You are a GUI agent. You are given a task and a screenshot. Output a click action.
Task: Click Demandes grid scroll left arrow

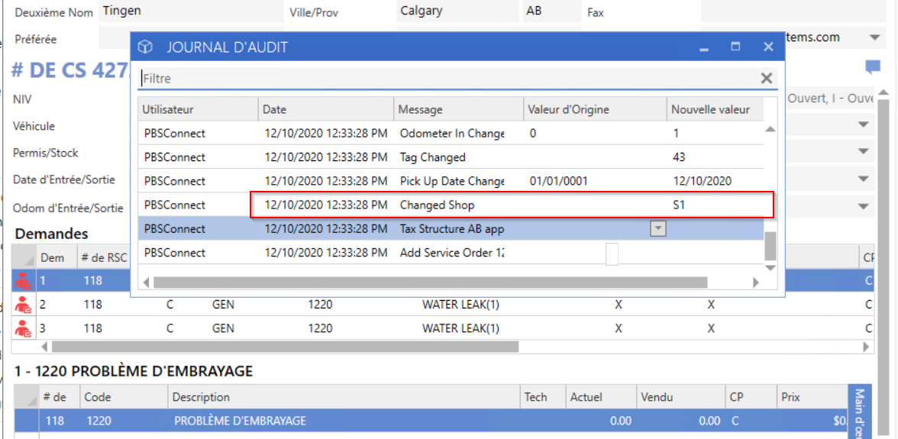coord(44,347)
